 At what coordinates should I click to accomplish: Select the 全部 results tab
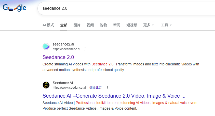pos(64,25)
